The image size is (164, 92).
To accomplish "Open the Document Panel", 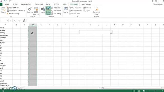I will click(x=96, y=11).
